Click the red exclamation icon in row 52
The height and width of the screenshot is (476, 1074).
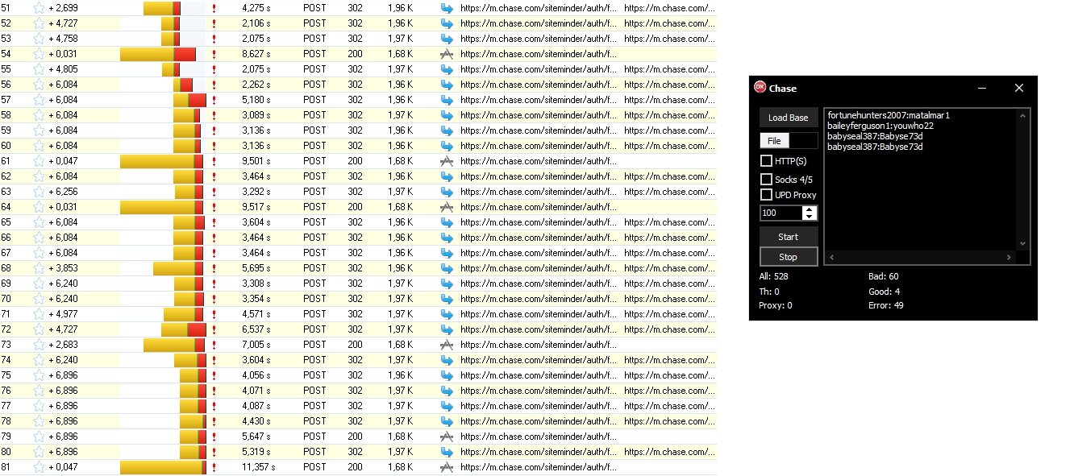(214, 23)
